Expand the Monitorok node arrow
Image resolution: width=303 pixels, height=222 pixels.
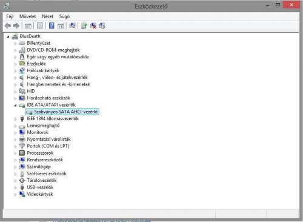(x=15, y=133)
